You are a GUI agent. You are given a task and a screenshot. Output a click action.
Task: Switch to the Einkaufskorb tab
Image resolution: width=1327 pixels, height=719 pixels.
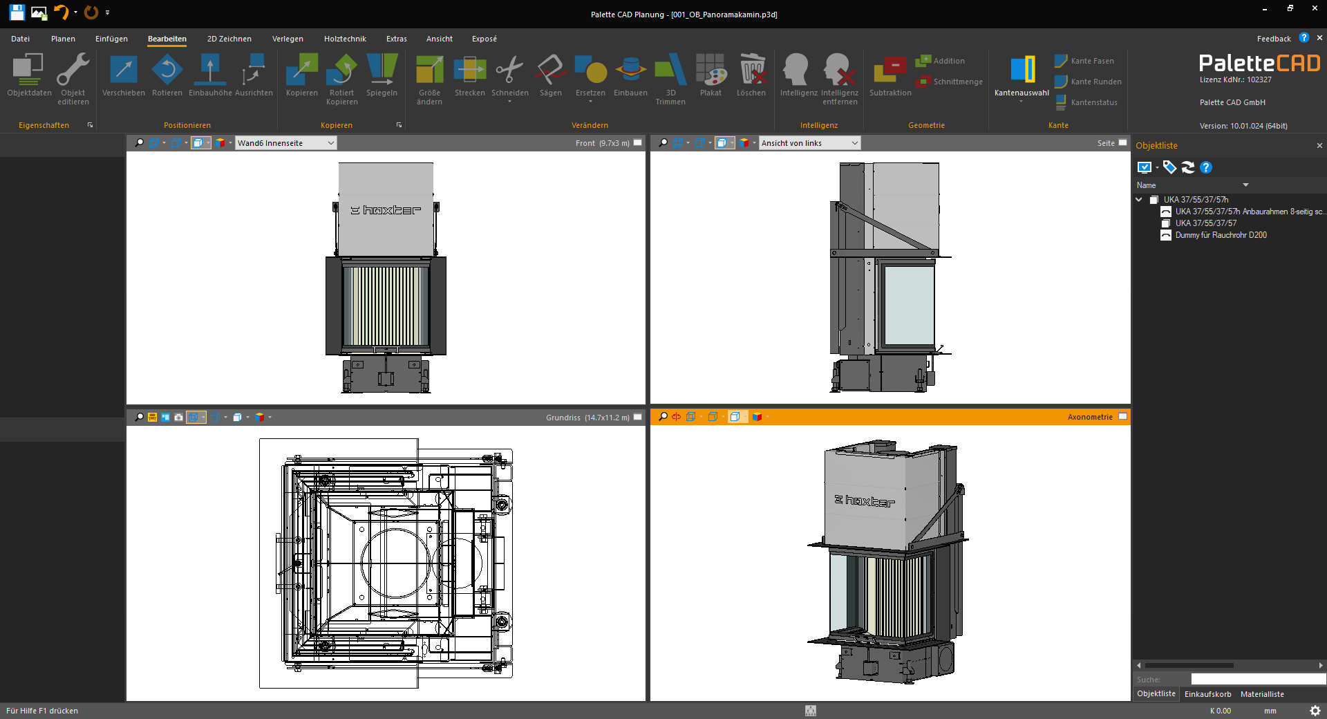[1207, 694]
